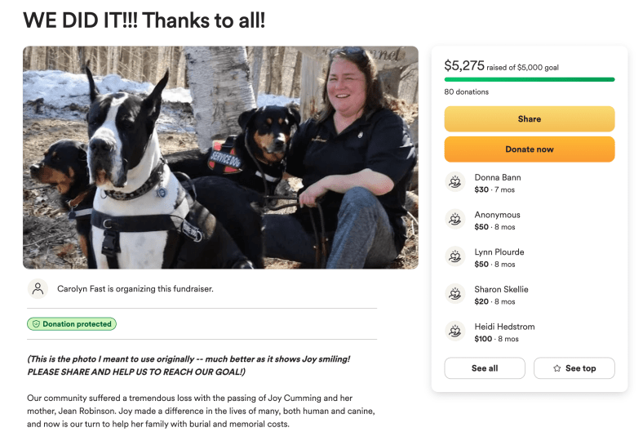Image resolution: width=643 pixels, height=432 pixels.
Task: Show top donations with See top
Action: [x=574, y=368]
